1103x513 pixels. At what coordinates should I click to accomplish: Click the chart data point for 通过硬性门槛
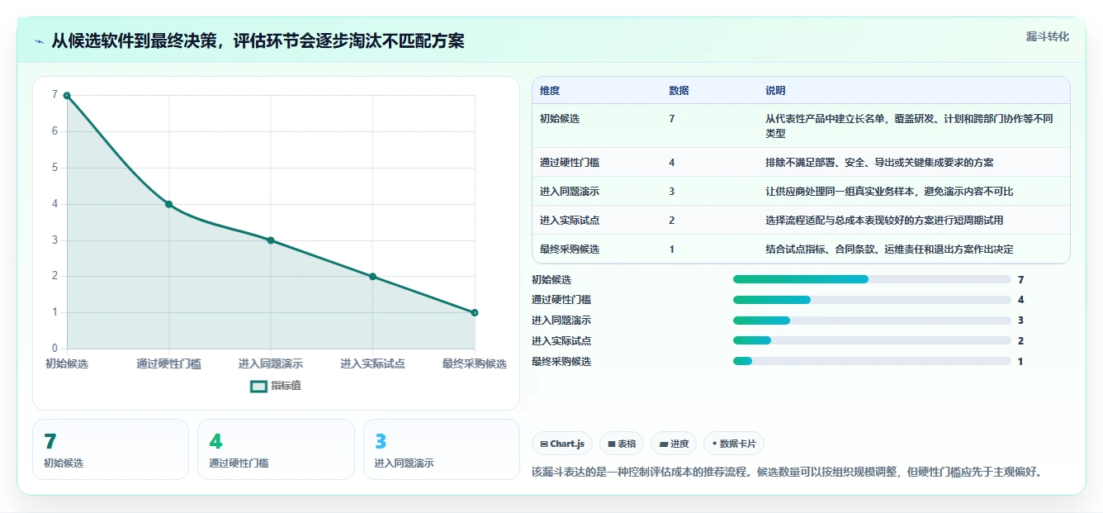(168, 204)
